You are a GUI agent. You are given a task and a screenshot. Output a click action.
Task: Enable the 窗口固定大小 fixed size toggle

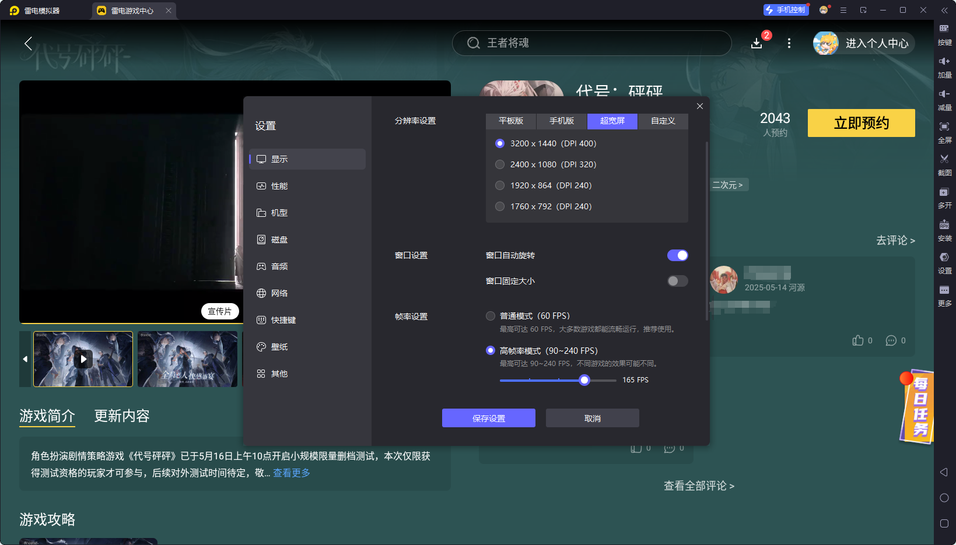click(x=677, y=280)
